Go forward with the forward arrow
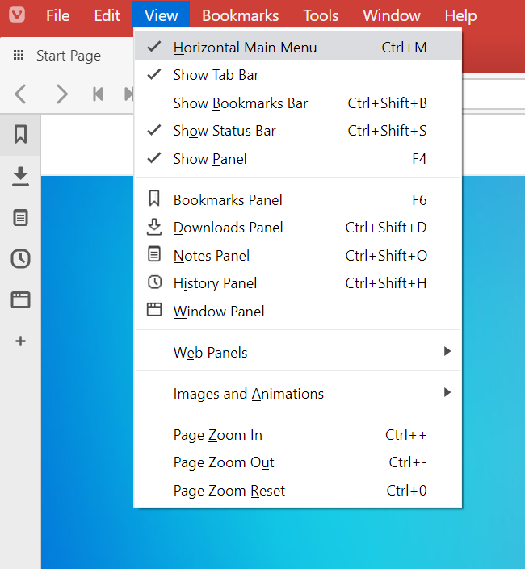This screenshot has width=525, height=569. point(62,94)
